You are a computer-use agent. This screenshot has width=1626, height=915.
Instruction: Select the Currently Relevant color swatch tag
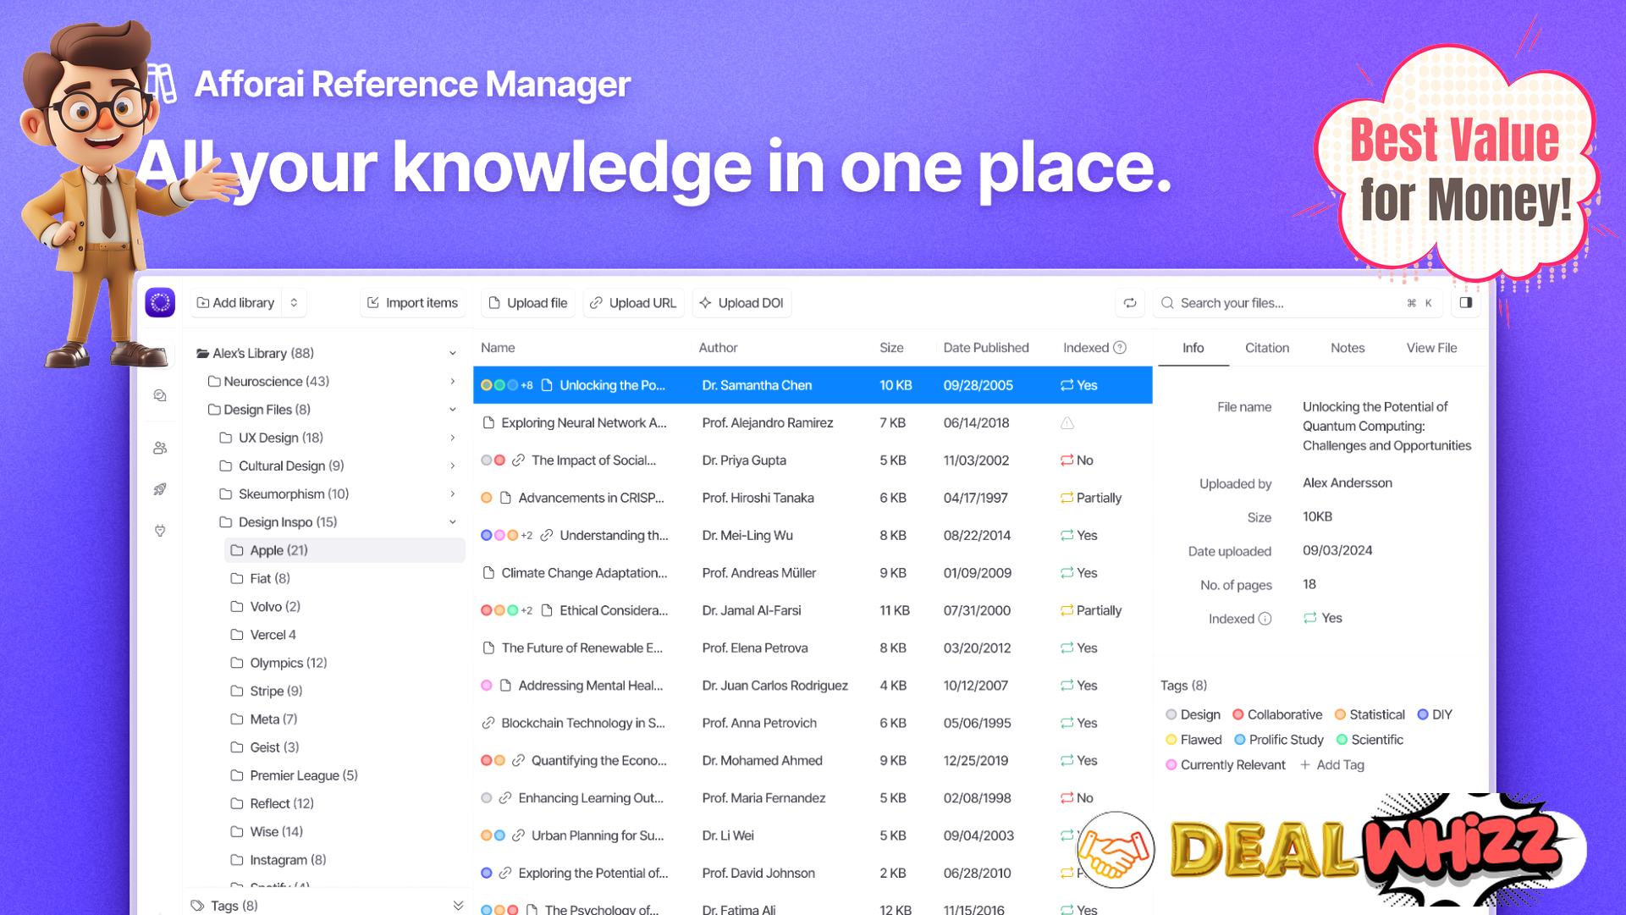click(1171, 764)
